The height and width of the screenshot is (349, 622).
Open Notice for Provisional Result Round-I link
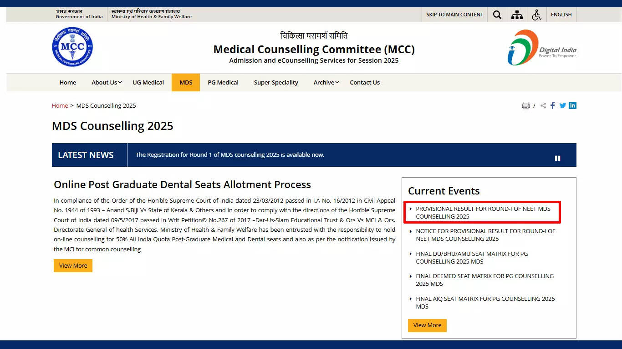(x=485, y=235)
